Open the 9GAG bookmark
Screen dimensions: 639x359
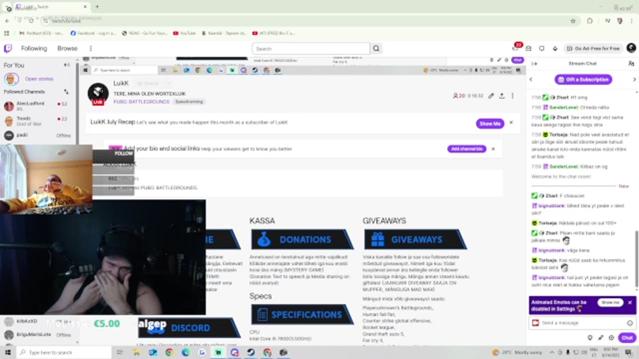tap(145, 33)
